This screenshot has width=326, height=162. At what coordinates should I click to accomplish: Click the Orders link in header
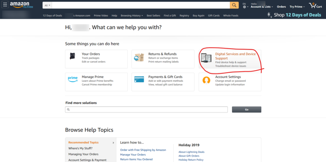tap(281, 7)
